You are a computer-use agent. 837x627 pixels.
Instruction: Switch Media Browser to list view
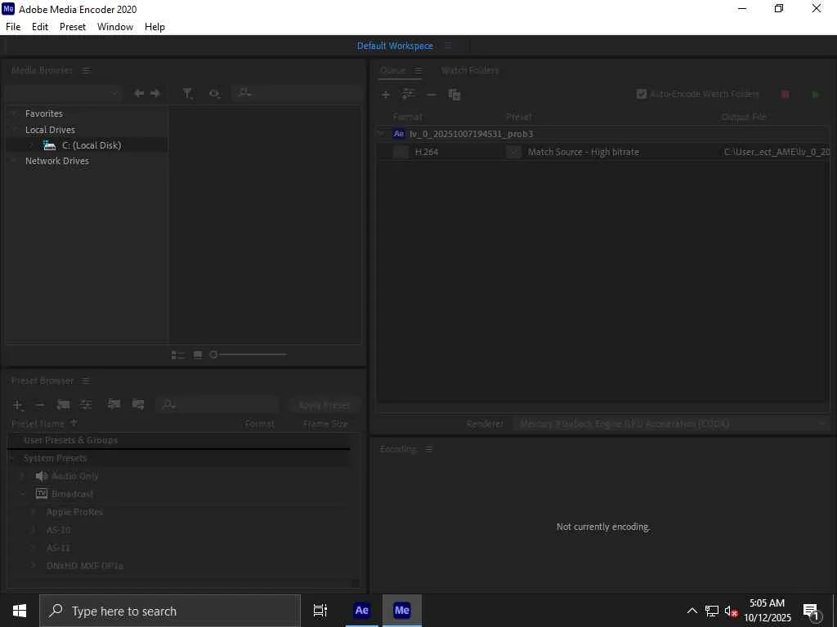(x=177, y=354)
